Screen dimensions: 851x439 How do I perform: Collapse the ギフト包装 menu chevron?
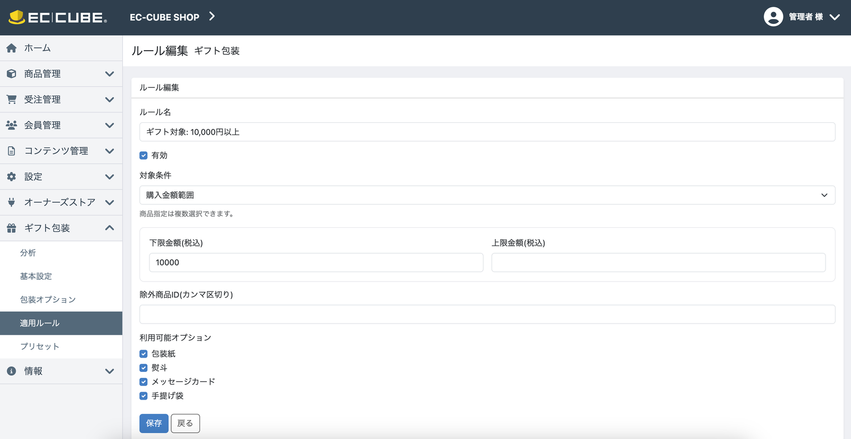click(x=110, y=228)
